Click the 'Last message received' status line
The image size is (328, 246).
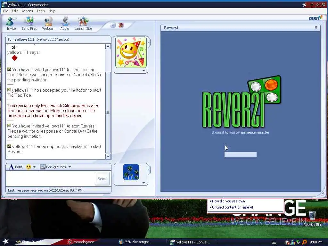tap(46, 190)
